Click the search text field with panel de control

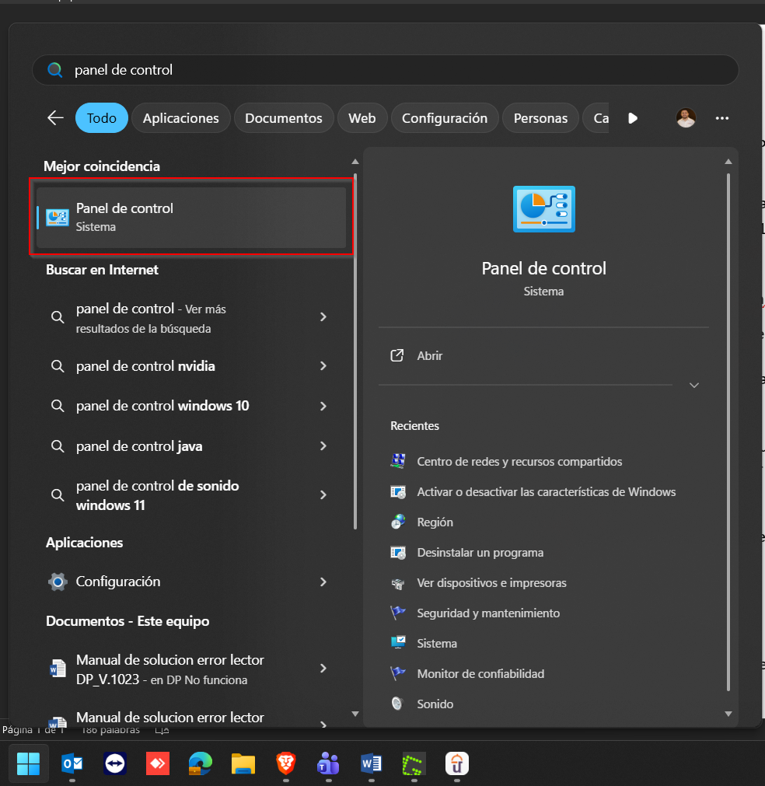(x=385, y=70)
